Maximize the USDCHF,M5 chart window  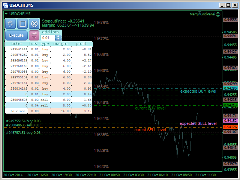pos(228,4)
